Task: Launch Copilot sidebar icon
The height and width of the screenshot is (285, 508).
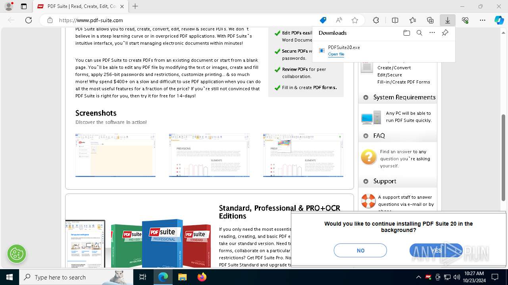Action: 499,20
